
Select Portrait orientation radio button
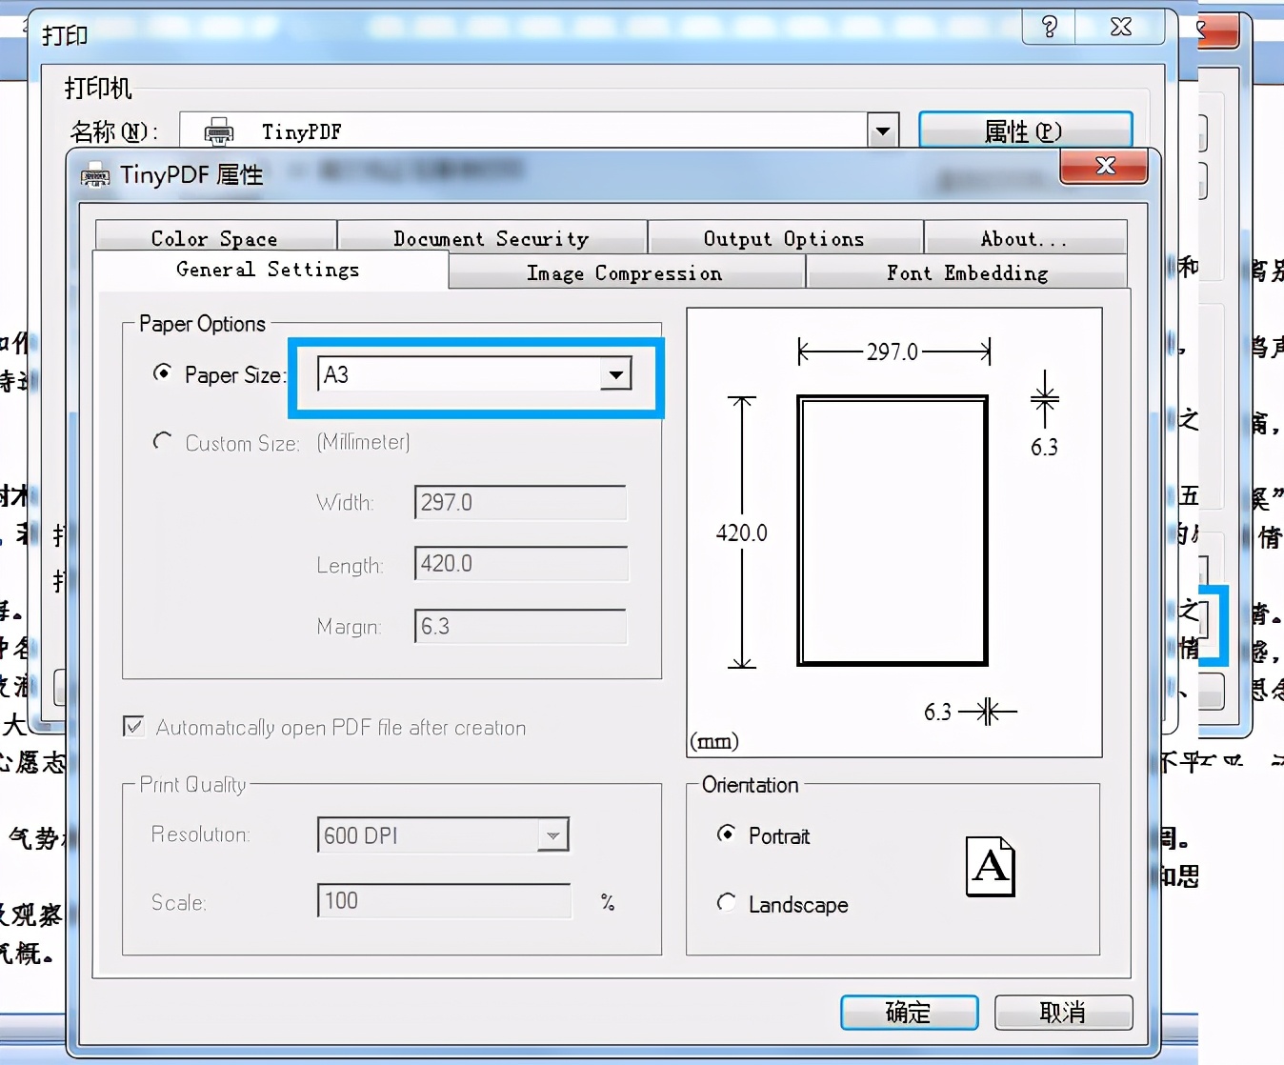pyautogui.click(x=727, y=834)
